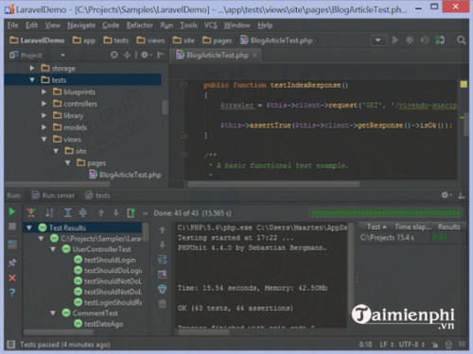
Task: Switch to tests run tab
Action: point(97,195)
